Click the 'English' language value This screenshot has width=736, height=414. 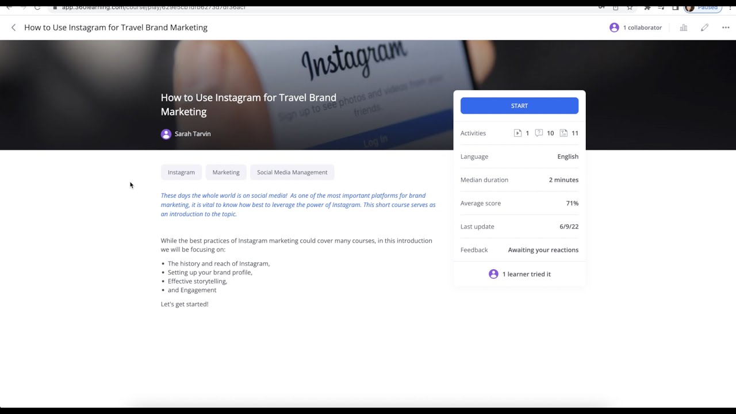point(568,156)
